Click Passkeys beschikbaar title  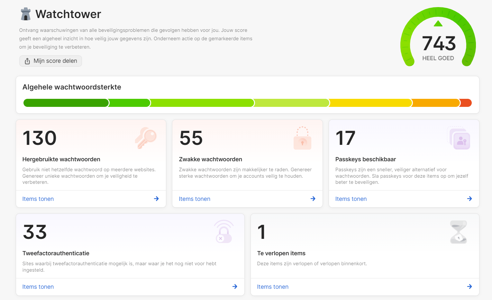coord(366,159)
